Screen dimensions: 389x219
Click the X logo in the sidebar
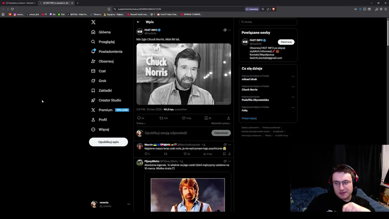(93, 22)
